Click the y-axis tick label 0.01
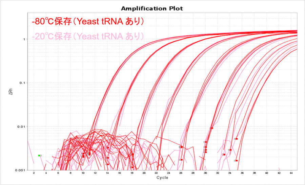Viewport: 305px width, 185px height. point(22,127)
